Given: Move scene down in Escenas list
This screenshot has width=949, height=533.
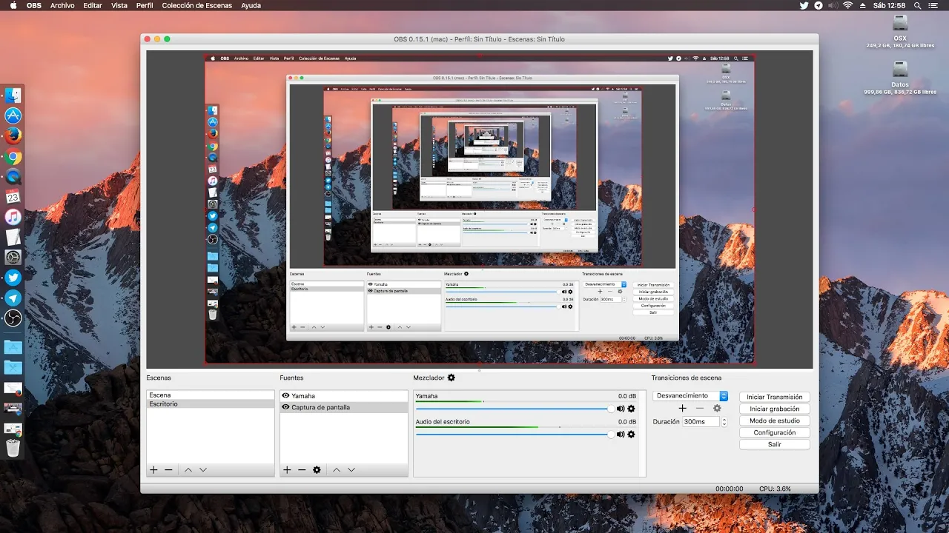Looking at the screenshot, I should tap(203, 470).
